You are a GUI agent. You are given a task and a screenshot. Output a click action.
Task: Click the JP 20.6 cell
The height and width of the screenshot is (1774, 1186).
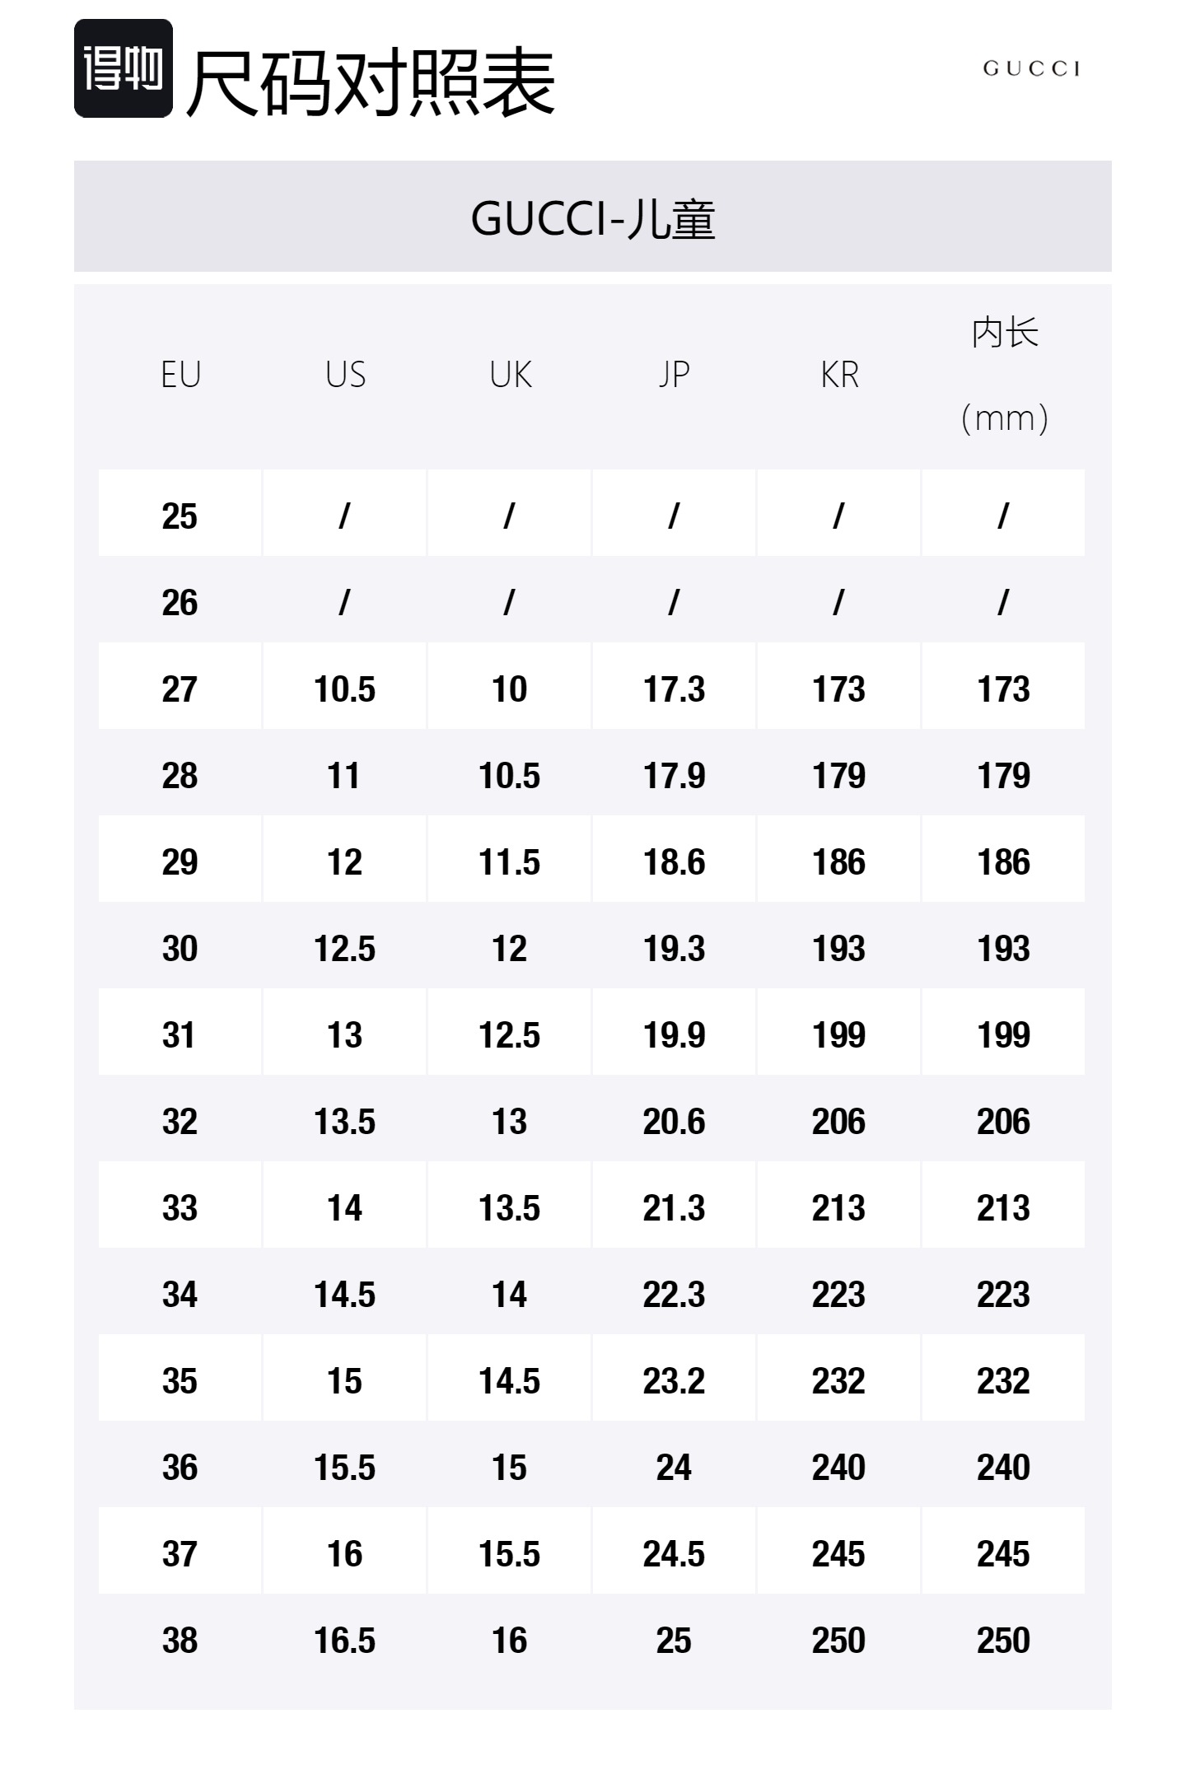[674, 1122]
